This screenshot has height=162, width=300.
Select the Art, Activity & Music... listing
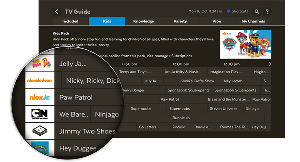[185, 72]
